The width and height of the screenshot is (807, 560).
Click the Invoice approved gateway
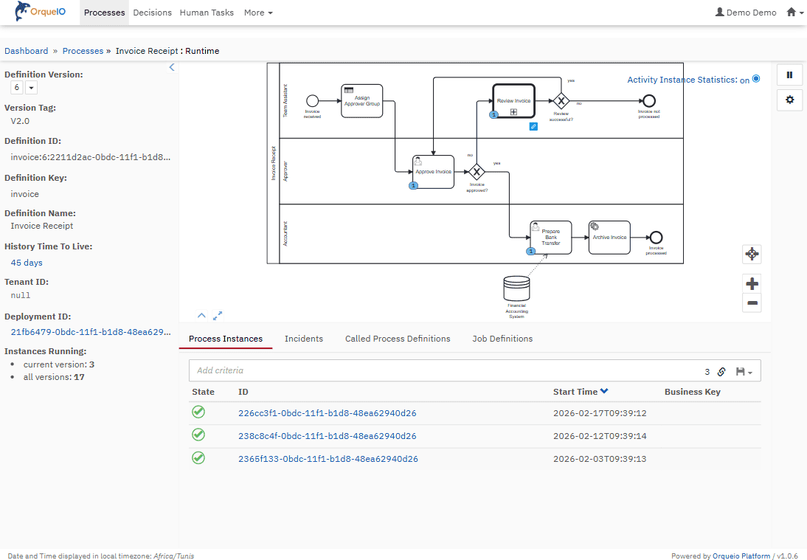click(x=477, y=172)
